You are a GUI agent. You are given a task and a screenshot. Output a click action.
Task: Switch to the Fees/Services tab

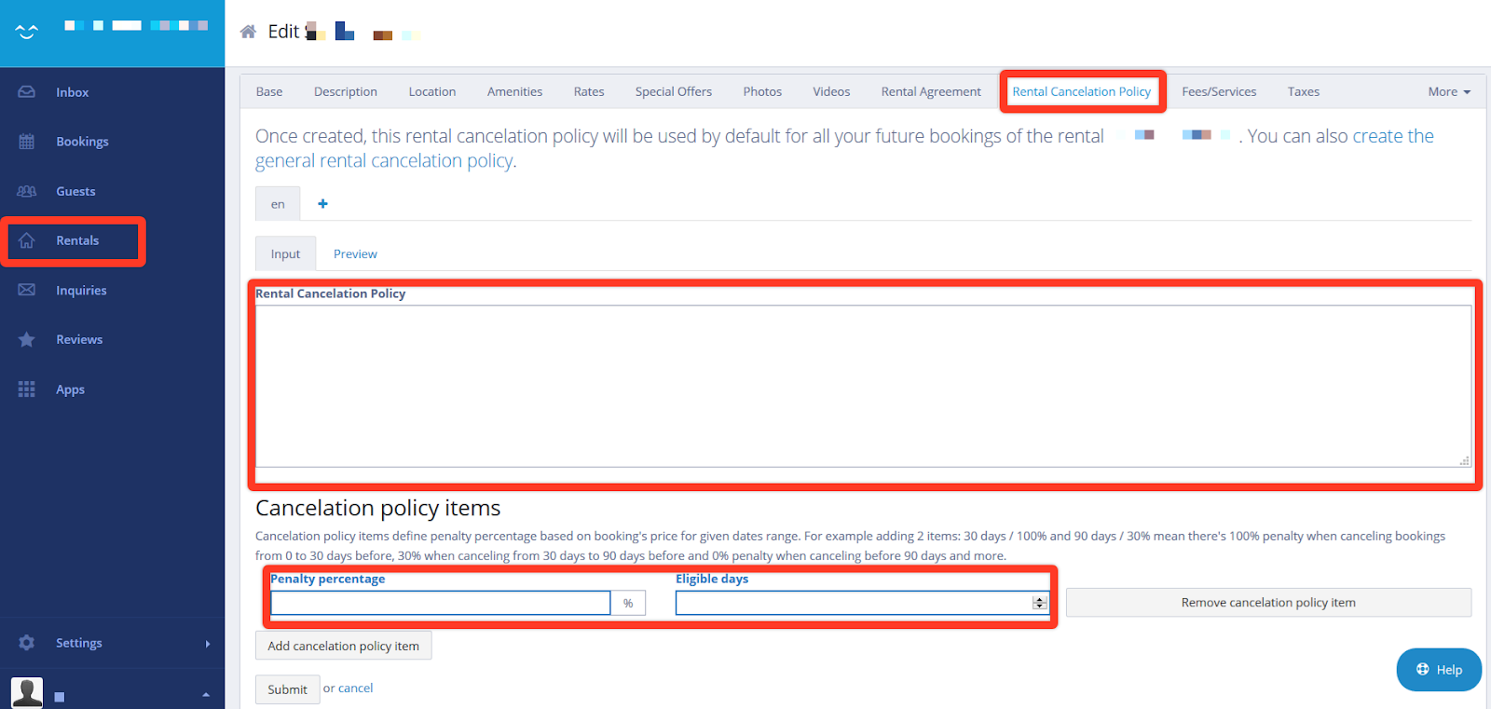(1218, 91)
